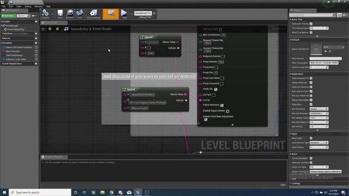Open the Debug Filter dropdown
The width and height of the screenshot is (349, 196).
coord(143,13)
